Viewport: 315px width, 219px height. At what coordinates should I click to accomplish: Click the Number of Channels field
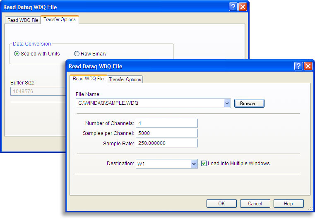[x=167, y=123]
